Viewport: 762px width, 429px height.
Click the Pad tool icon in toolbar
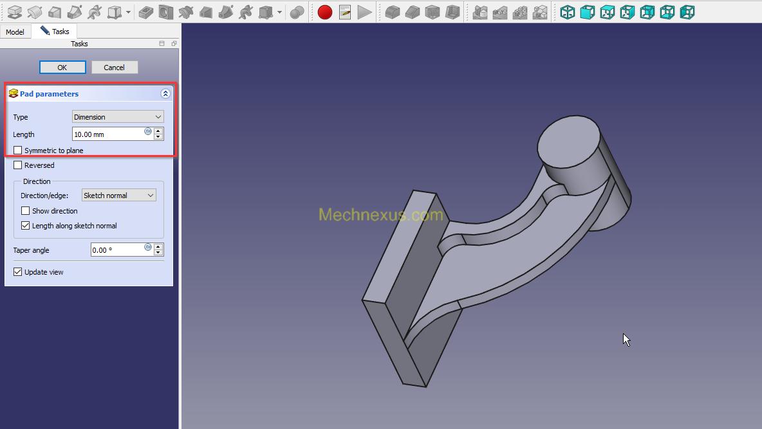(14, 12)
